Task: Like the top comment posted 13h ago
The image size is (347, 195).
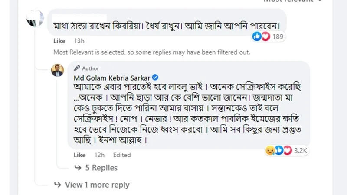Action: click(x=59, y=41)
